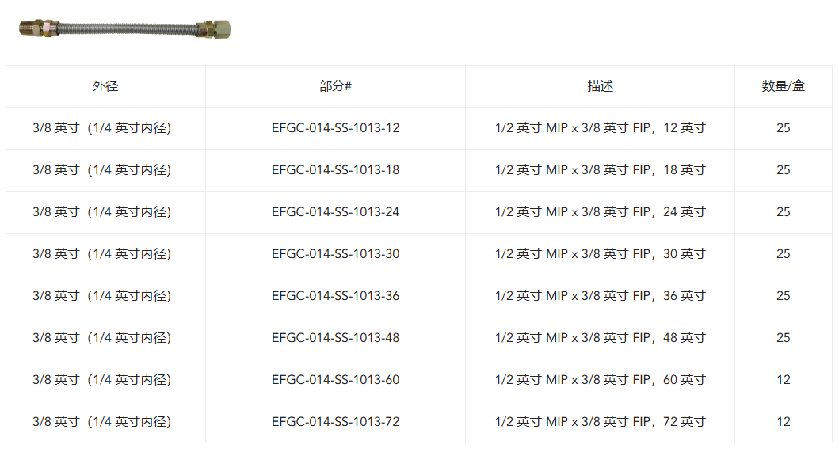Click part number EFGC-014-SS-1013-48
Screen dimensions: 839x452
335,338
